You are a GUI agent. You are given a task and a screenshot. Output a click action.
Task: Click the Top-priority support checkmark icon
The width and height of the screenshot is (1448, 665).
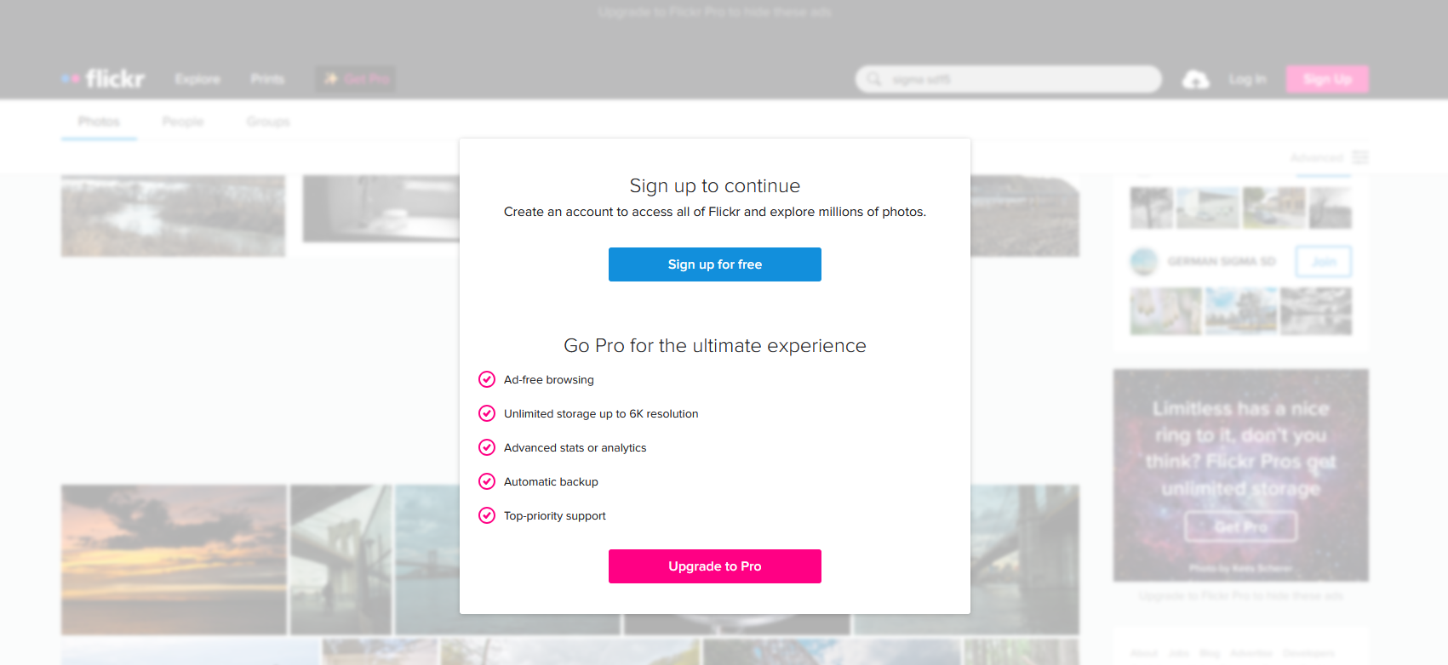pos(487,515)
